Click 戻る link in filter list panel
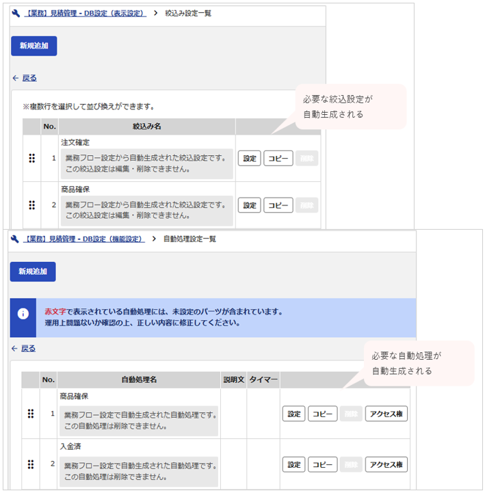Screen dimensions: 487x493 click(29, 78)
